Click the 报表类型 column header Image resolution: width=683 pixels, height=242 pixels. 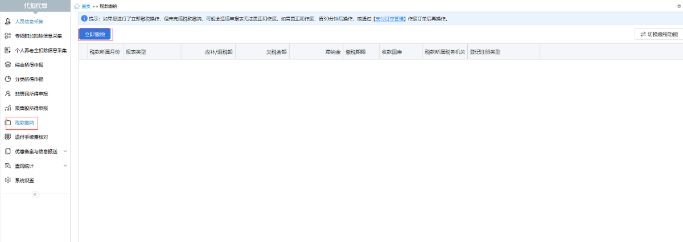pyautogui.click(x=151, y=52)
